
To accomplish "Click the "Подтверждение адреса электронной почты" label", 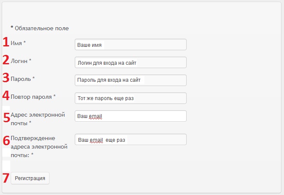I will tap(39, 146).
